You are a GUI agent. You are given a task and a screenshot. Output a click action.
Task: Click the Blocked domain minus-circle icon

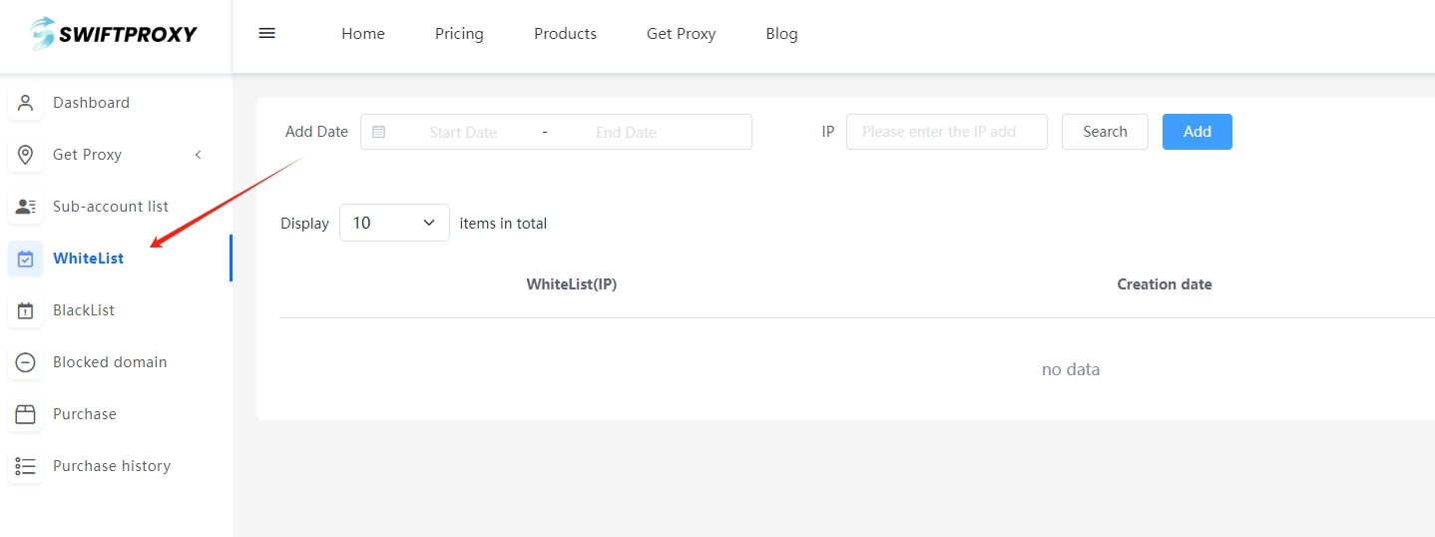pos(26,362)
